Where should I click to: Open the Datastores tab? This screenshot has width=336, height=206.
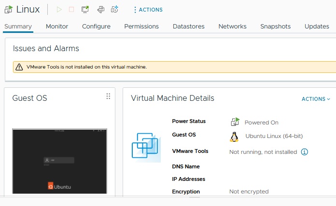[x=188, y=27]
